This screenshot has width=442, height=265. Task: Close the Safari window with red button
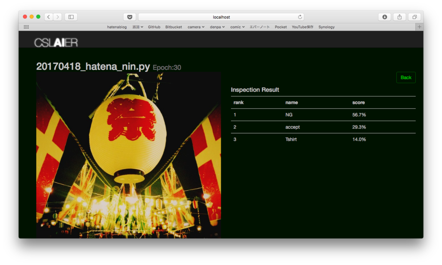tap(25, 17)
